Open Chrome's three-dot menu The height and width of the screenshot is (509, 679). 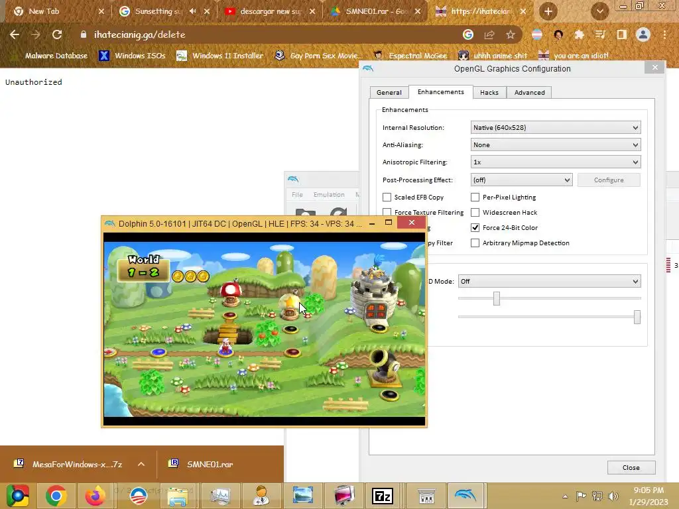[x=664, y=34]
